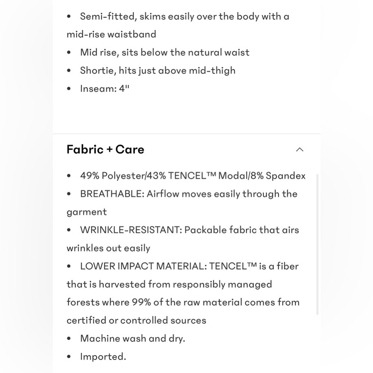
Task: Select the WRINKLE-RESISTANT: Packable fabric line
Action: pos(189,230)
